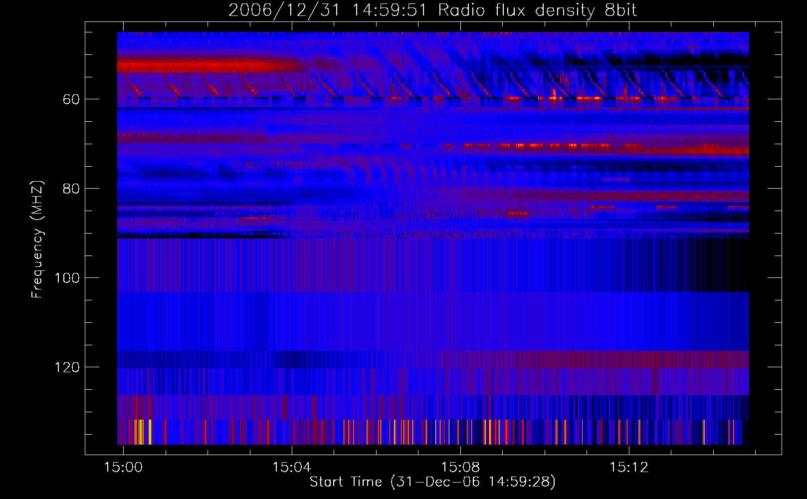
Task: Click the plot title "2006/12/31 14:59:51 Radio flux density 8bit"
Action: pyautogui.click(x=433, y=10)
